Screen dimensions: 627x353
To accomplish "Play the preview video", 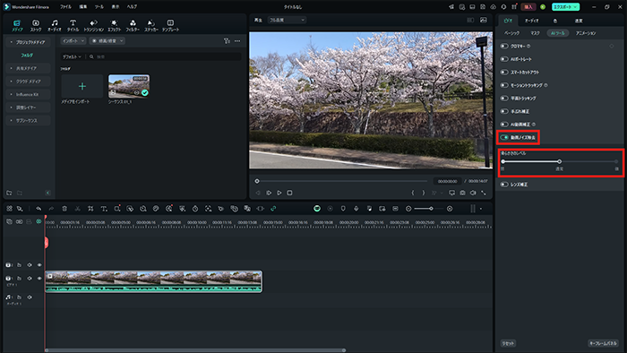I will (x=279, y=193).
